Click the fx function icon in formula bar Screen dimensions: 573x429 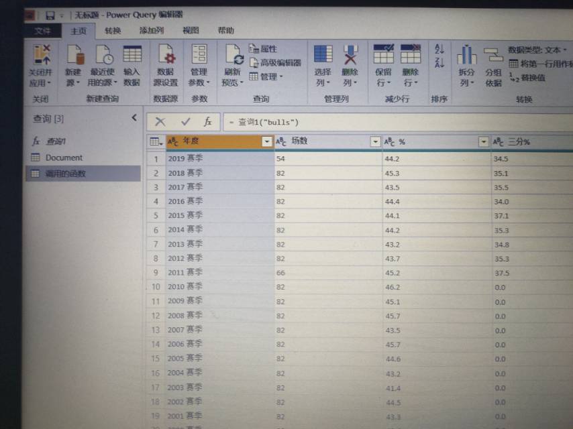pos(207,121)
